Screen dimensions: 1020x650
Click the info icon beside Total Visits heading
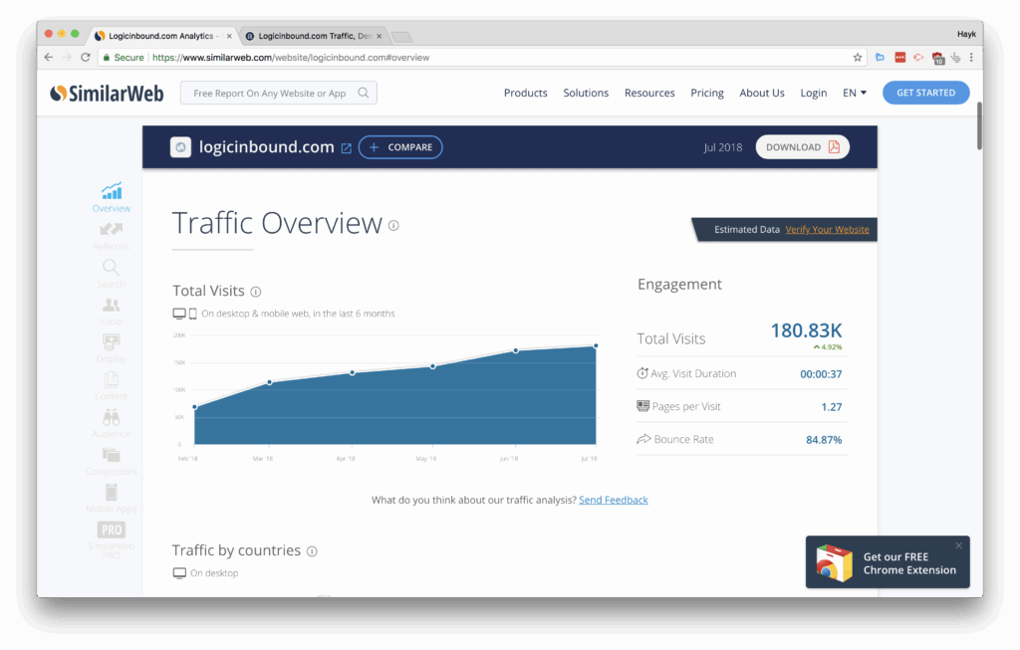pyautogui.click(x=256, y=292)
